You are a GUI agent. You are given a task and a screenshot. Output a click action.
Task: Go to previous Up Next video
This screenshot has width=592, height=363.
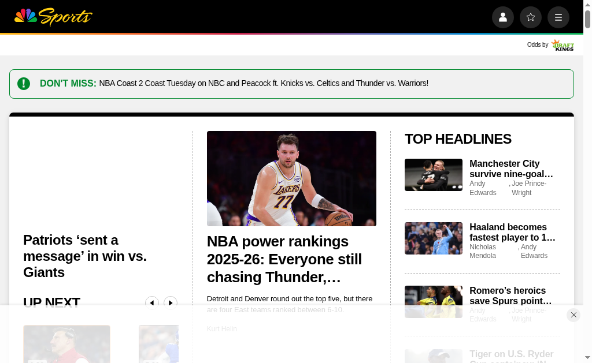coord(152,303)
